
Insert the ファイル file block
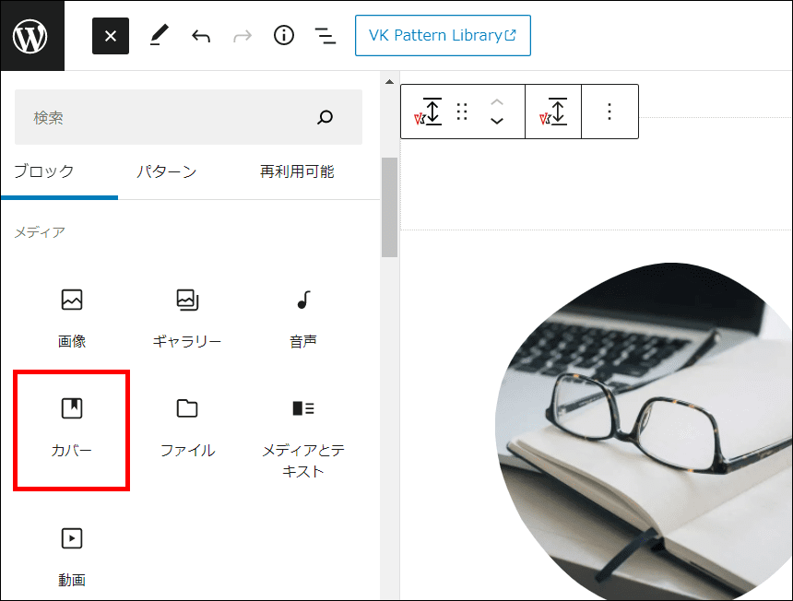(187, 429)
